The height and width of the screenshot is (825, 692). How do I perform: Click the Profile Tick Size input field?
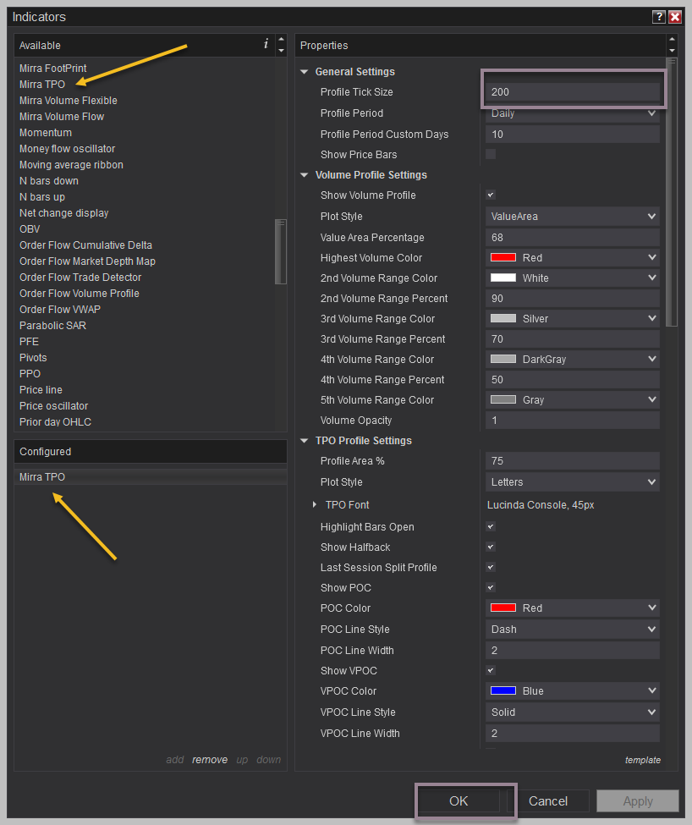click(573, 92)
